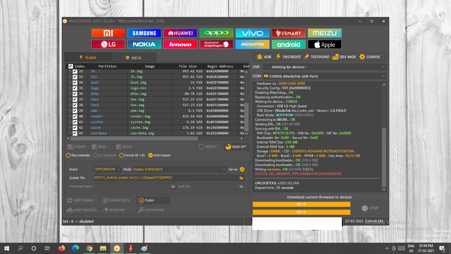This screenshot has width=451, height=254.
Task: Select Format All + DL option
Action: [x=132, y=155]
